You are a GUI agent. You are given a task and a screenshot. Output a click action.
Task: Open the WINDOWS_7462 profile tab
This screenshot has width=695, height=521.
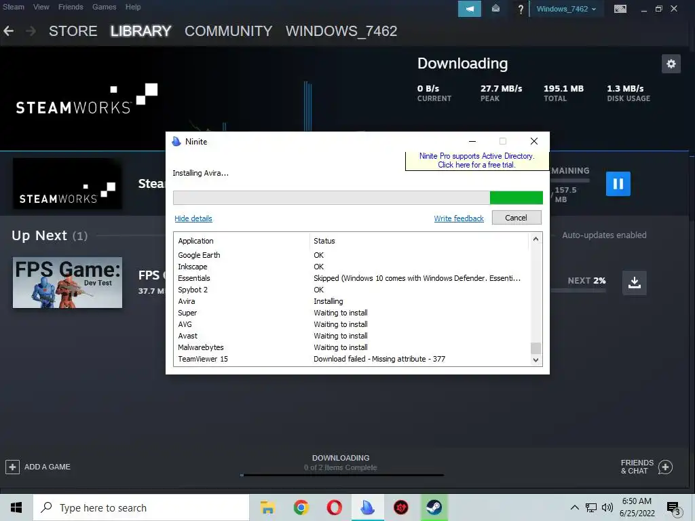[341, 31]
